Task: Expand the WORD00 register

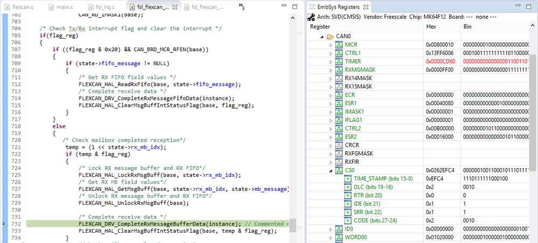Action: 331,237
